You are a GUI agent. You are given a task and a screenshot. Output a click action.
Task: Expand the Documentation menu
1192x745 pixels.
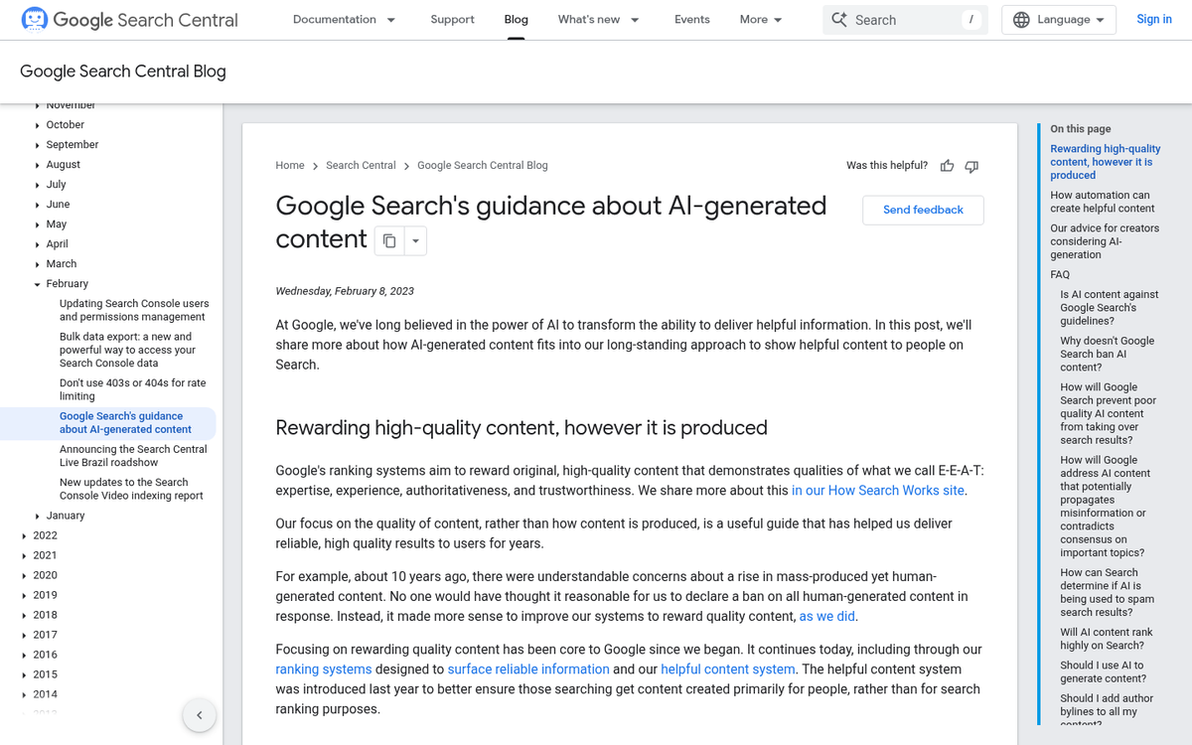click(x=344, y=20)
